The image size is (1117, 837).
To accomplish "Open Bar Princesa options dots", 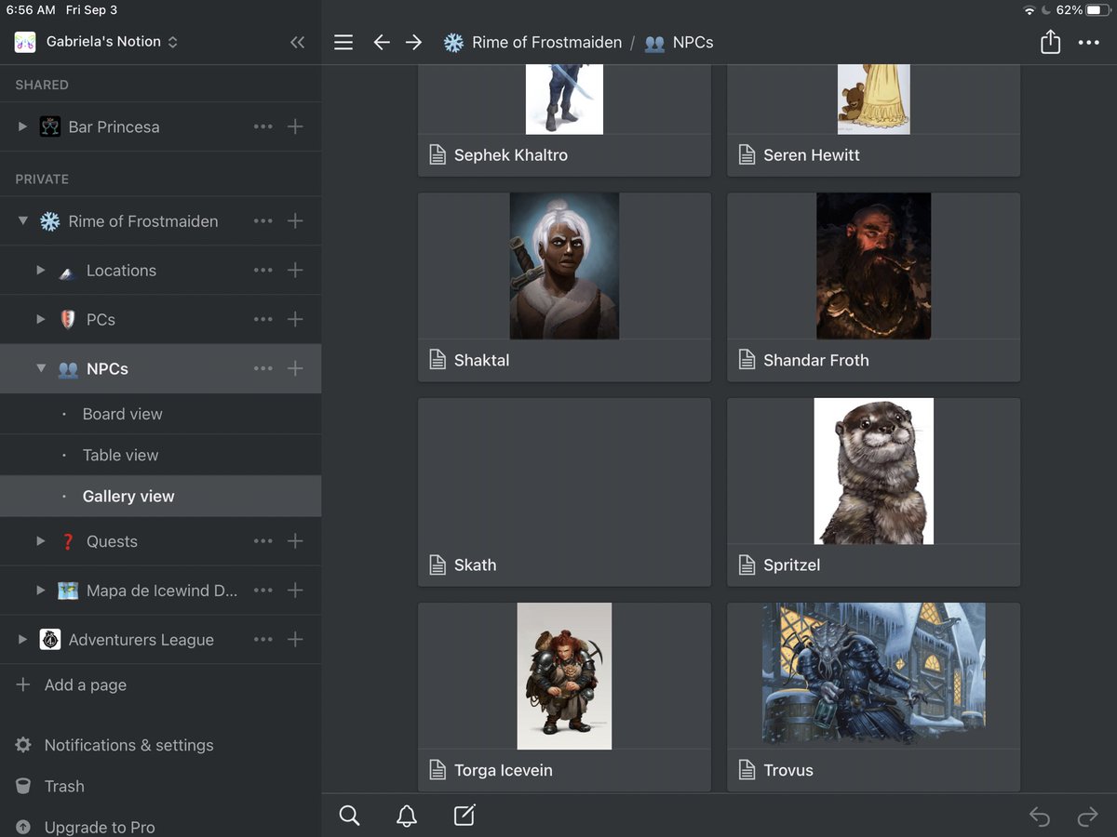I will [263, 126].
